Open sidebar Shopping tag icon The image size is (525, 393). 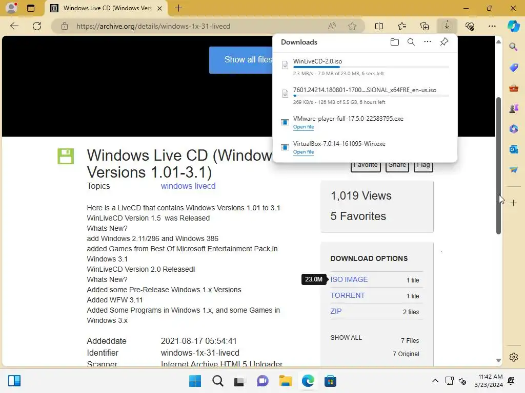[513, 68]
